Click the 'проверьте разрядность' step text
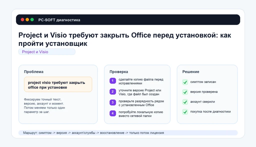The height and width of the screenshot is (147, 256). 141,103
